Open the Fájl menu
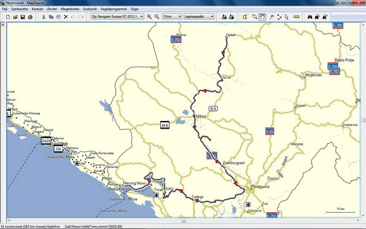This screenshot has height=229, width=366. [5, 9]
